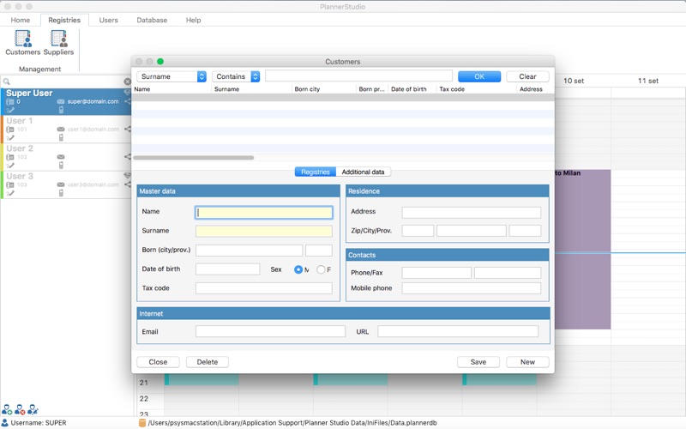Viewport: 686px width, 429px height.
Task: Click the phone extension icon for User 1
Action: pyautogui.click(x=10, y=130)
